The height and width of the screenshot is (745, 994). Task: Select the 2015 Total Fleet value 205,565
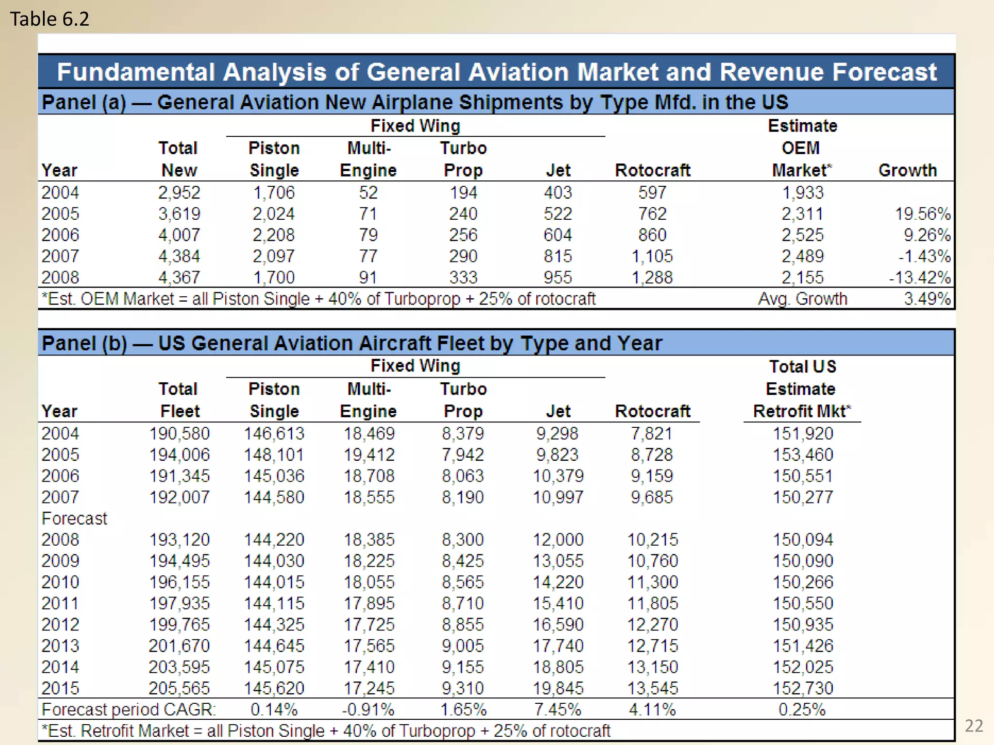coord(179,688)
